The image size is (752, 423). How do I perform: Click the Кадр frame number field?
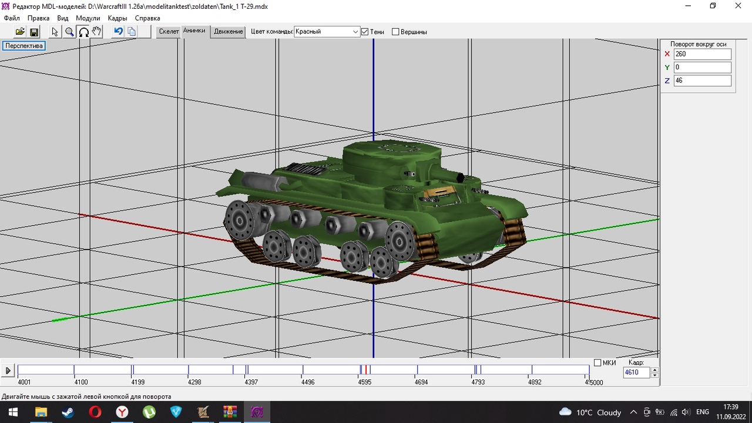click(x=636, y=372)
